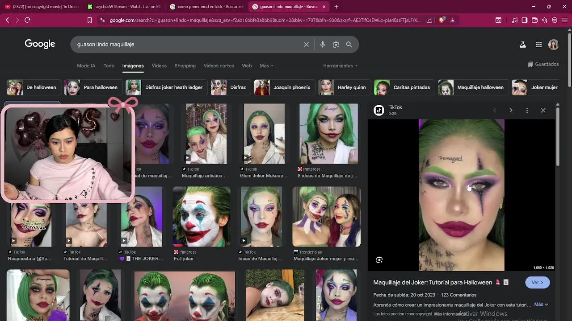The width and height of the screenshot is (572, 321).
Task: Show next image in preview panel
Action: tap(511, 110)
